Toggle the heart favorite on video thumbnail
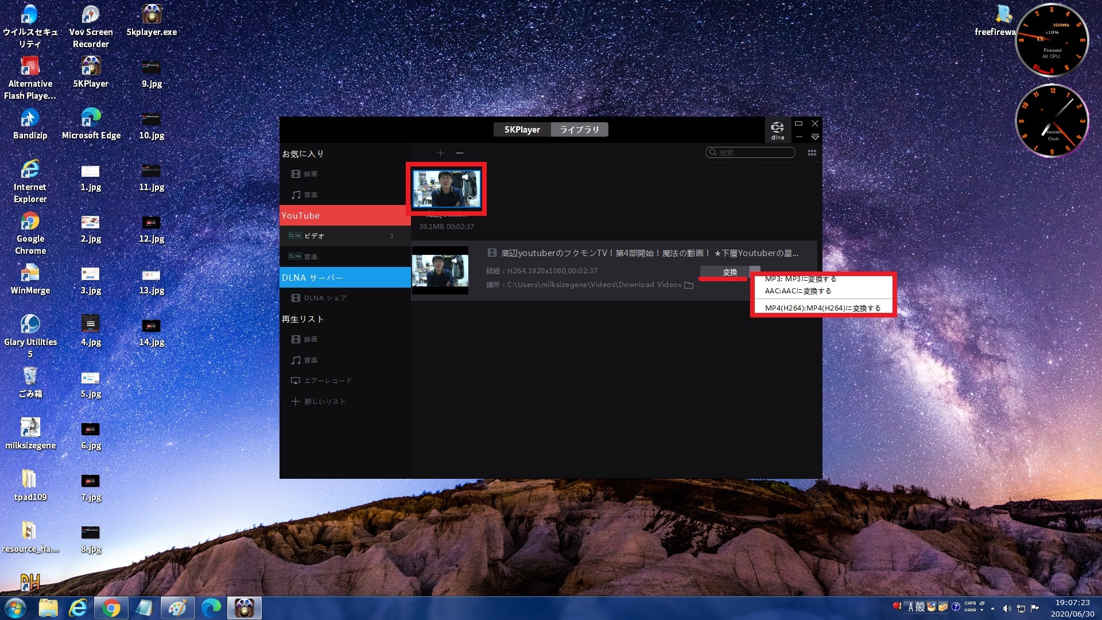The height and width of the screenshot is (620, 1102). pos(472,200)
